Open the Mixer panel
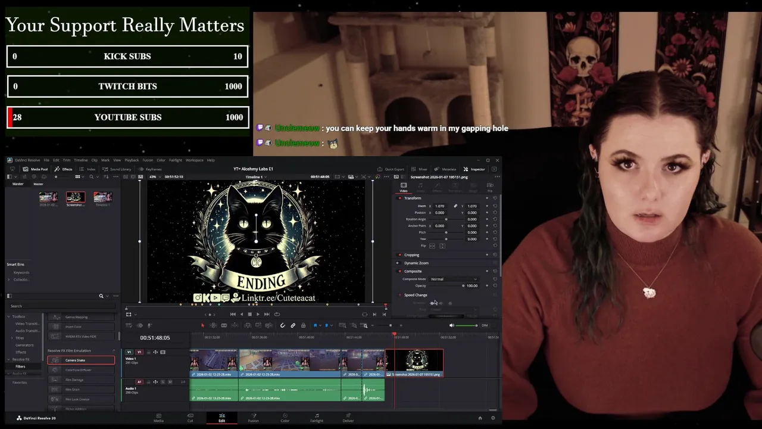Screen dimensions: 762x429 click(x=419, y=169)
